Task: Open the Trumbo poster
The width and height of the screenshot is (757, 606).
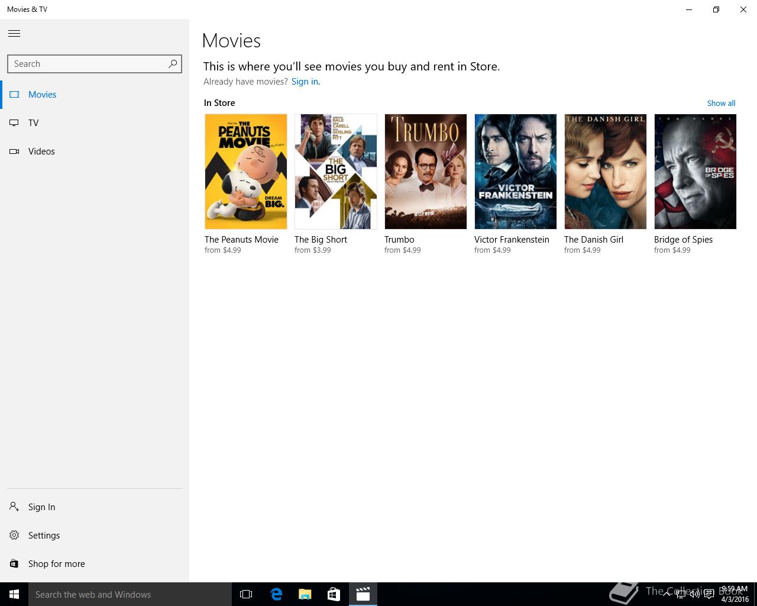Action: click(426, 172)
